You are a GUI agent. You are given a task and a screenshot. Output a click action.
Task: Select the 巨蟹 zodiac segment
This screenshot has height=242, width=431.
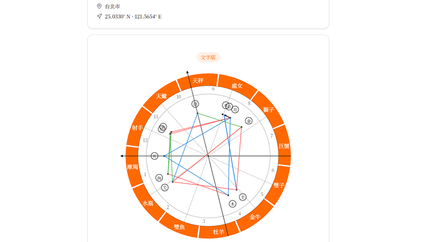(284, 146)
